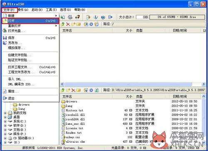The image size is (208, 151).
Task: Open the 选项(O) menu
Action: tap(65, 10)
